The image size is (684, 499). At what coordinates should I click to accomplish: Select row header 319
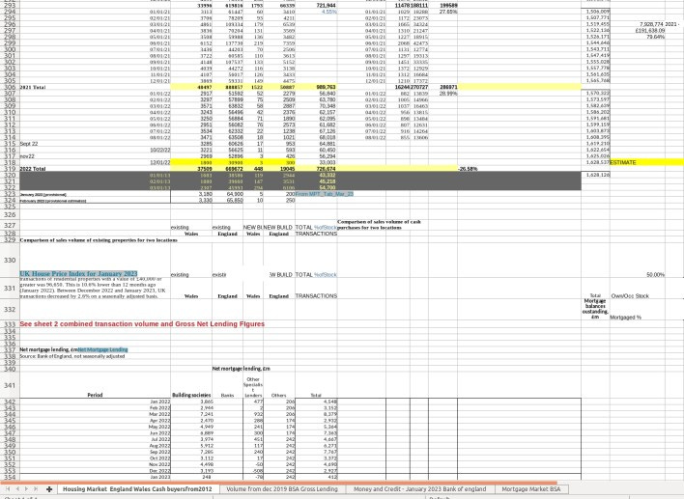(x=9, y=169)
